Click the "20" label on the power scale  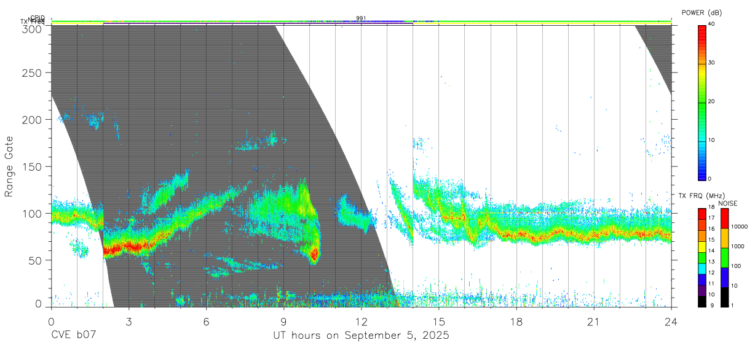click(x=713, y=101)
